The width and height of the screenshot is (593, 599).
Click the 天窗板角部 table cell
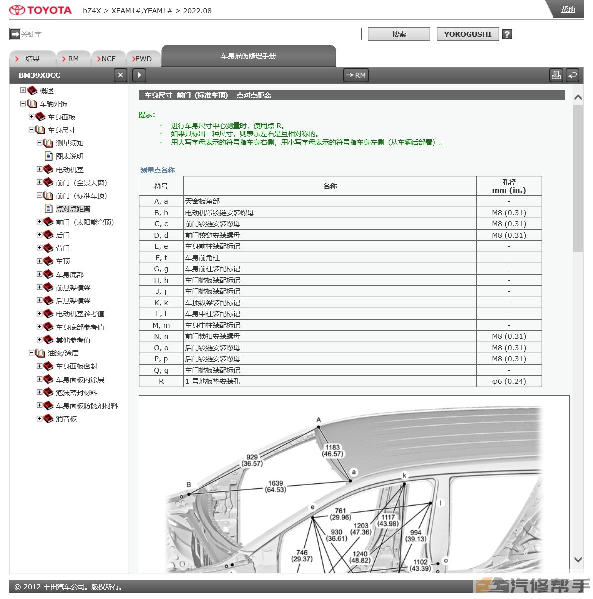tap(330, 201)
